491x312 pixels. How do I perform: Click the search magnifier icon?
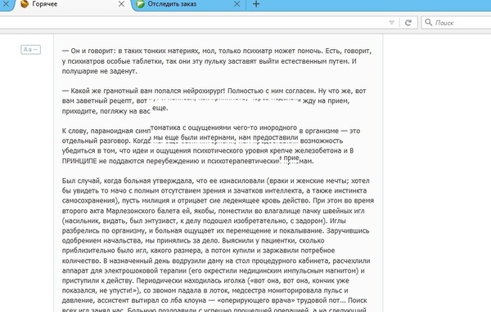click(428, 22)
